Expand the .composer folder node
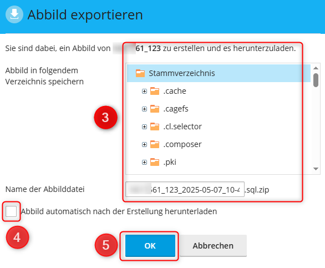The width and height of the screenshot is (325, 268). click(x=144, y=145)
